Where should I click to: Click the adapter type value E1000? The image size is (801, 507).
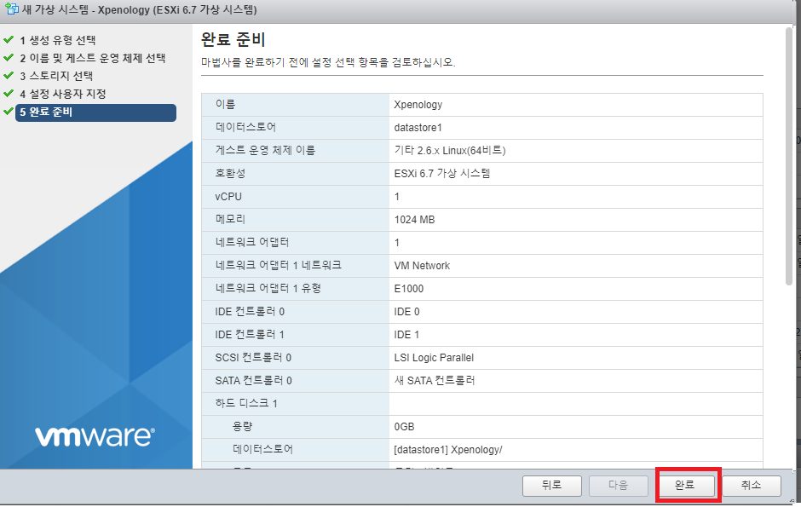(x=409, y=289)
